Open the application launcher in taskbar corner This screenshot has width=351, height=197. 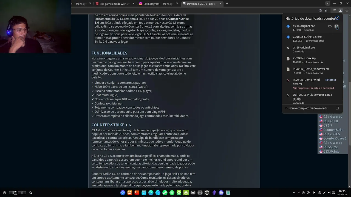click(4, 193)
